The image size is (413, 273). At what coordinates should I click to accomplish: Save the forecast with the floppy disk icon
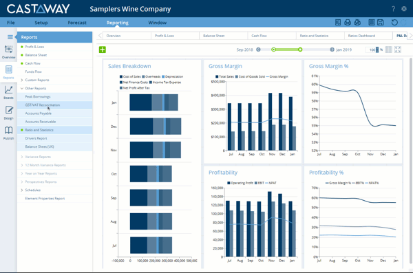tap(381, 23)
